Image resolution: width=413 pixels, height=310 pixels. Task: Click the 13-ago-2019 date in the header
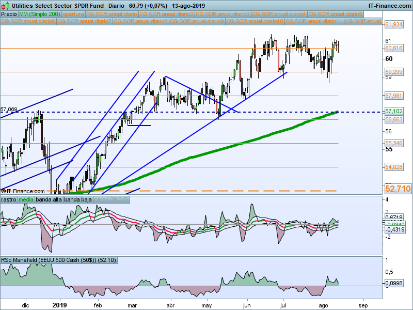point(188,6)
